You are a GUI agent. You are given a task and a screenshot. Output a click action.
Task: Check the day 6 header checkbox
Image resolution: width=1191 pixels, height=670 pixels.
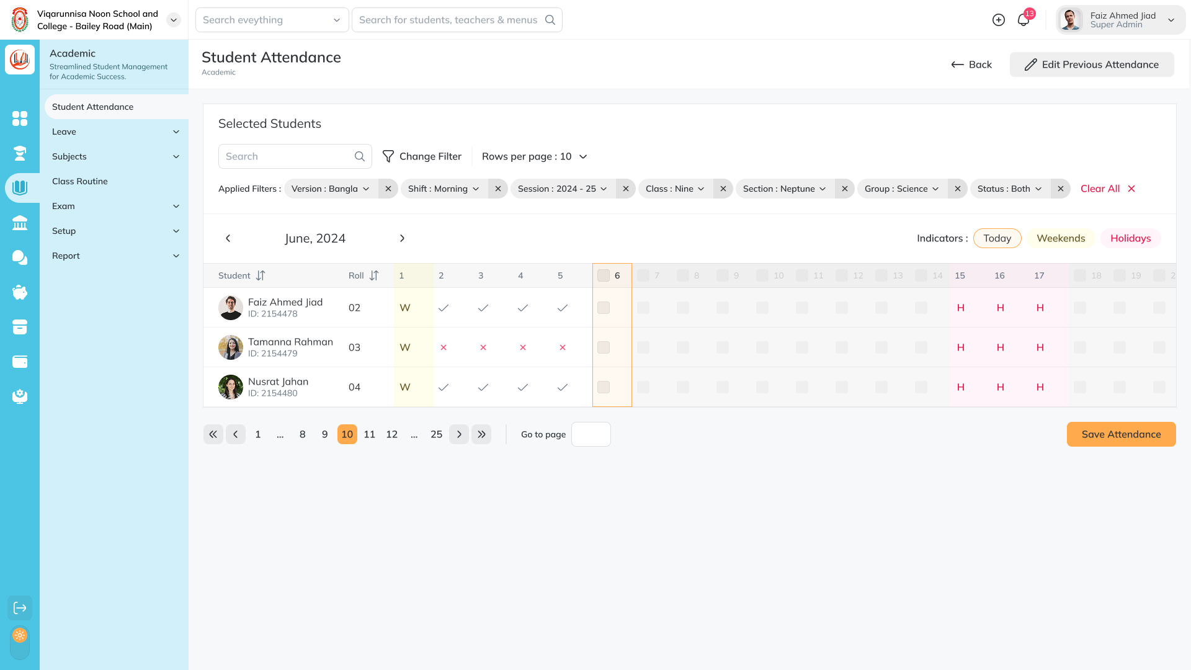[604, 275]
